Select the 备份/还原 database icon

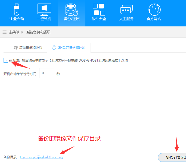pyautogui.click(x=72, y=10)
